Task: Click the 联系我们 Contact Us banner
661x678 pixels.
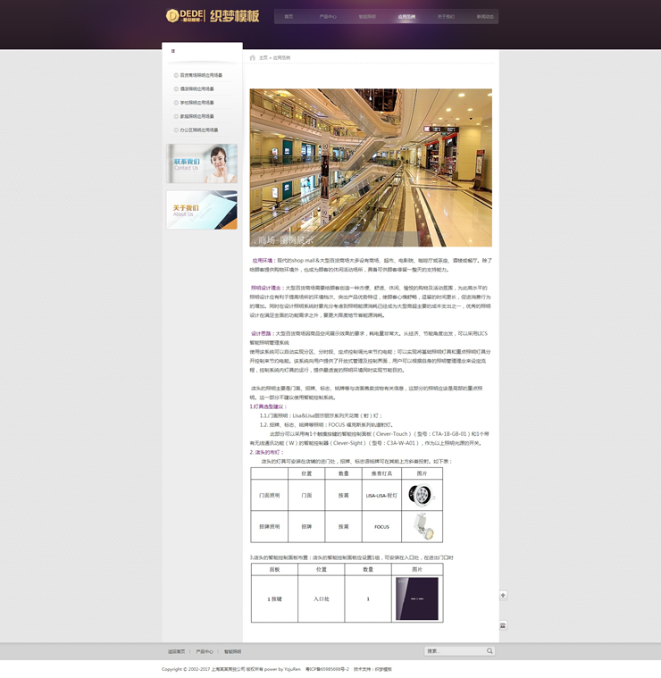Action: pos(202,163)
